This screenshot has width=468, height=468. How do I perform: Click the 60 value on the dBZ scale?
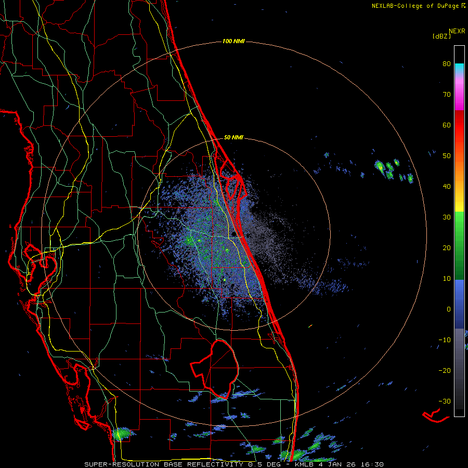pos(447,125)
